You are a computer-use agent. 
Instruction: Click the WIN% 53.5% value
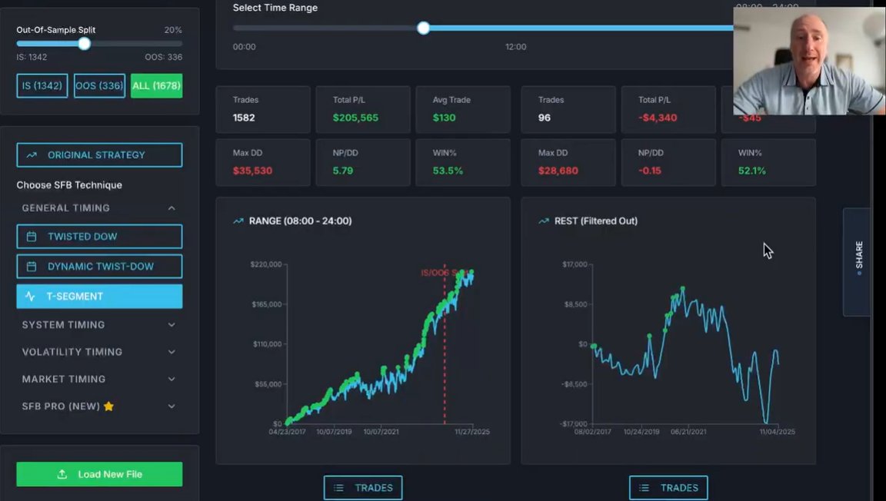tap(448, 171)
